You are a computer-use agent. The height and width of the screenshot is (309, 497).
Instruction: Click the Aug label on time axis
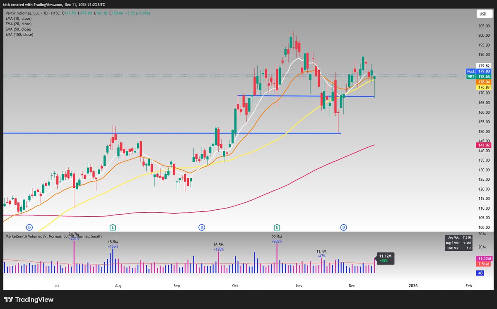(118, 286)
